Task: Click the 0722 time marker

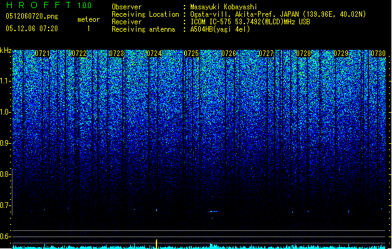Action: click(x=79, y=54)
